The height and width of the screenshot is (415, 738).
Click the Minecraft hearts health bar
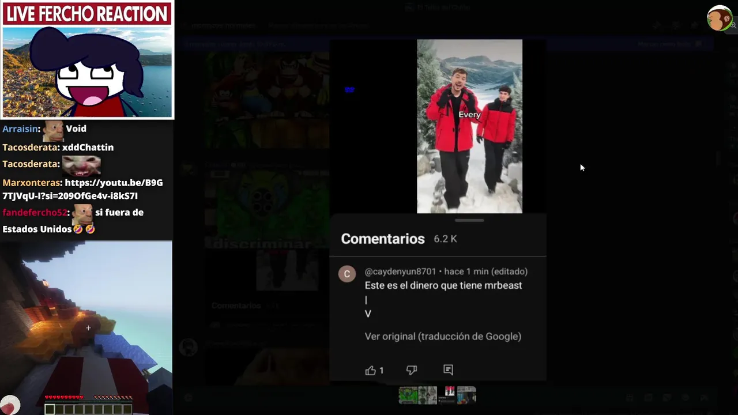pos(64,398)
